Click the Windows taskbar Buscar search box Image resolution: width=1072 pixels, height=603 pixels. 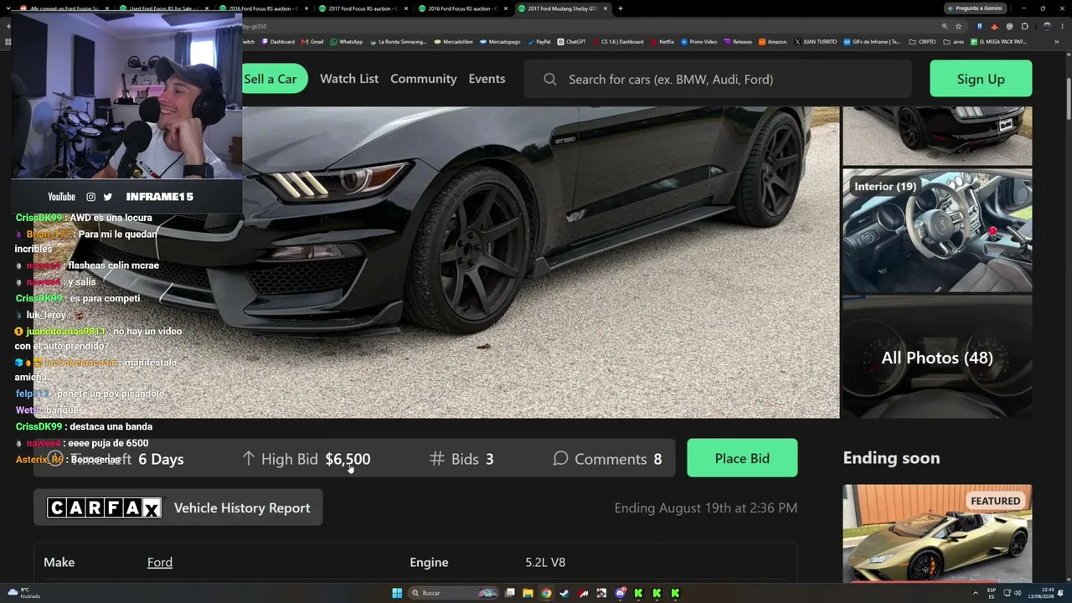point(453,593)
